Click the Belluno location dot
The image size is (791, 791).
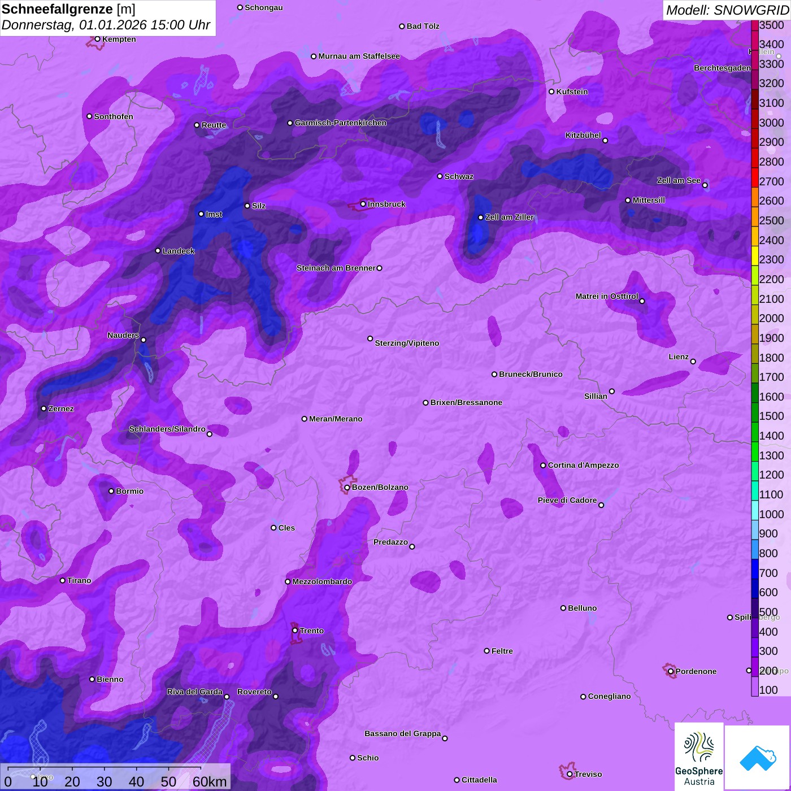pos(563,608)
